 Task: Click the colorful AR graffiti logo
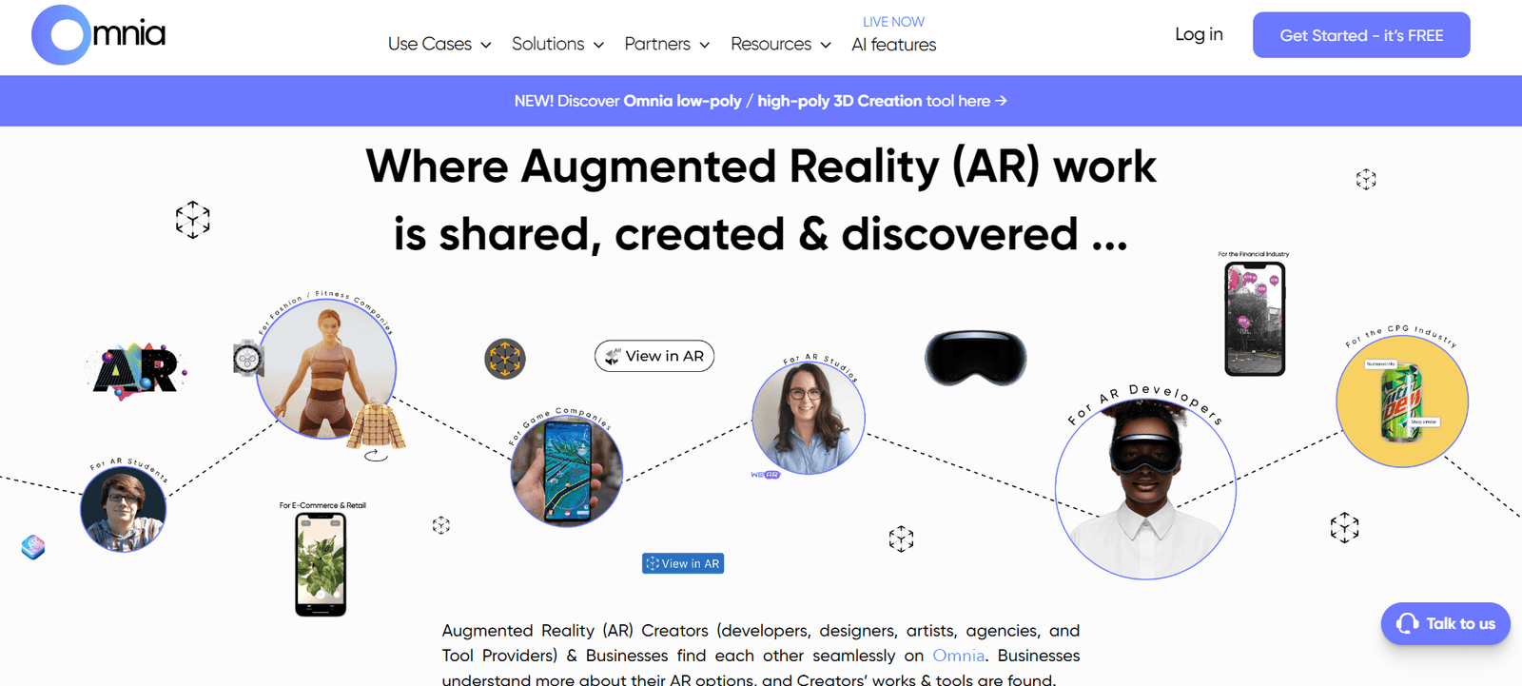(136, 370)
